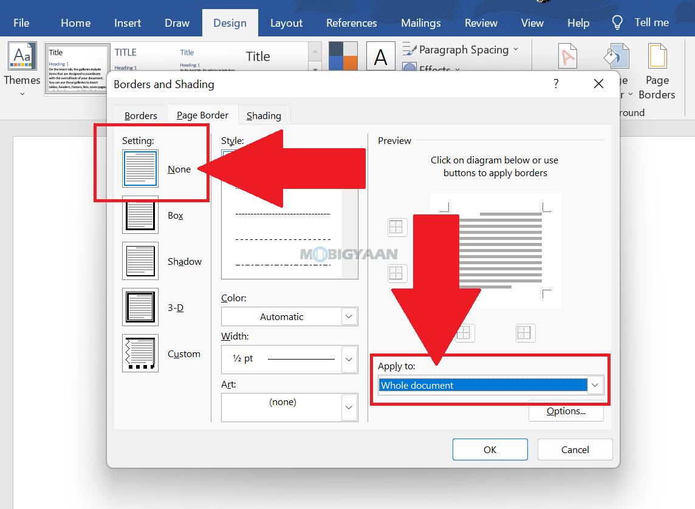Open the Width dropdown showing ½ pt
This screenshot has height=509, width=695.
click(289, 359)
